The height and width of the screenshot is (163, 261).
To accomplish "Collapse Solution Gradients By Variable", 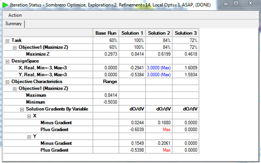I will click(x=22, y=110).
